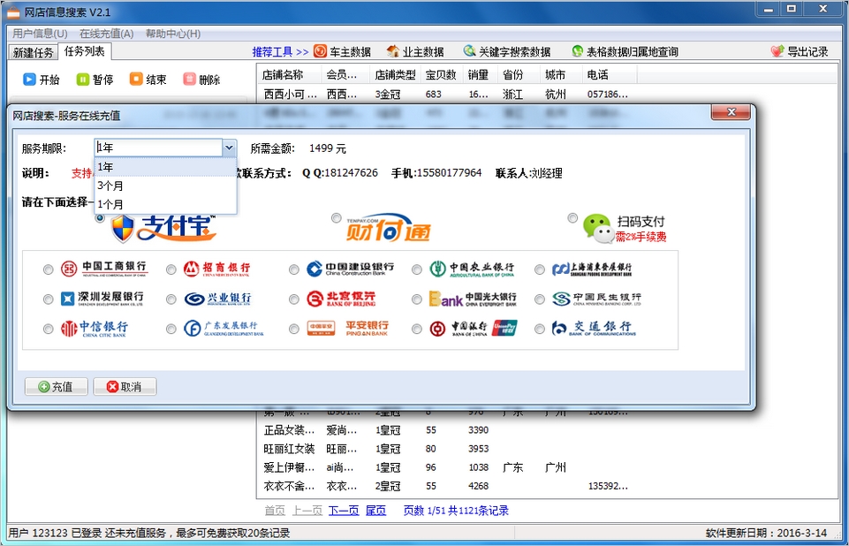Select the 旺丽红女装 row name
The height and width of the screenshot is (546, 849).
pos(289,449)
